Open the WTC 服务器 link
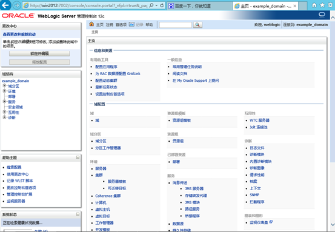Screen dimensions: 335x232 click(x=259, y=121)
